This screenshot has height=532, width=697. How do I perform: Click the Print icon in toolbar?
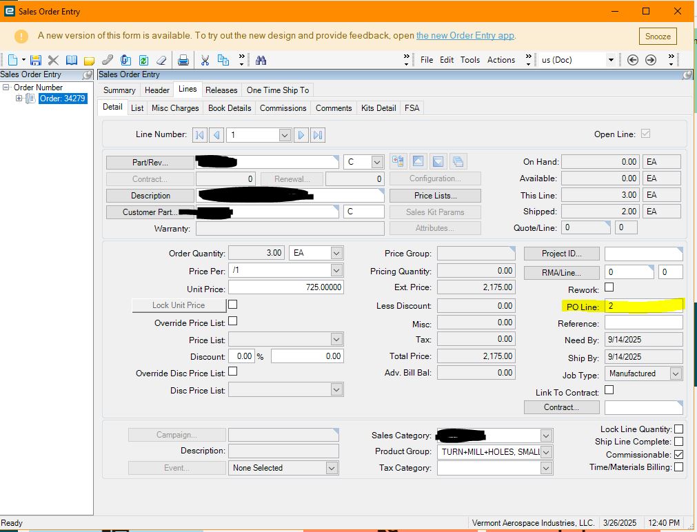[x=183, y=60]
